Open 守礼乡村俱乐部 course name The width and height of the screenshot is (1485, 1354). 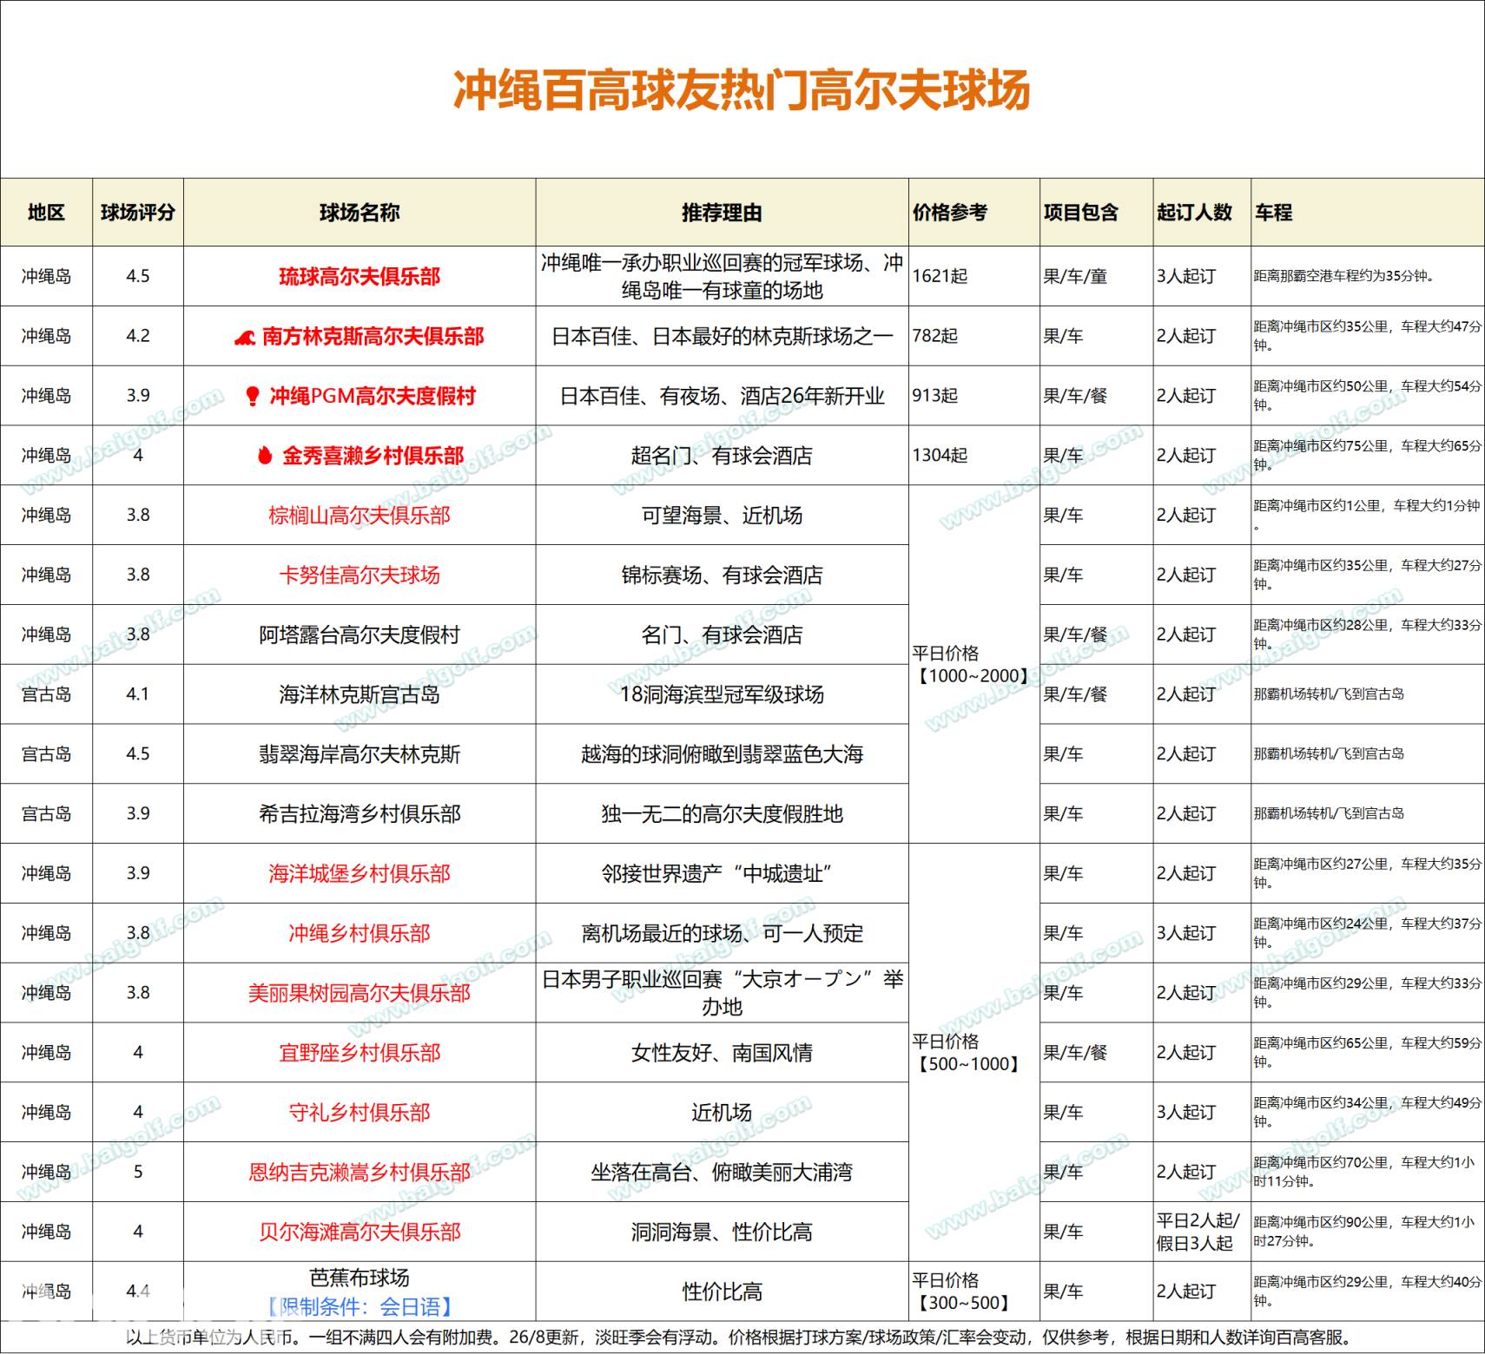coord(360,1113)
